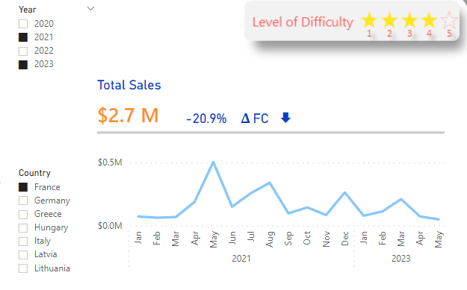The image size is (467, 290).
Task: Deselect the 2023 year checkbox
Action: tap(23, 64)
